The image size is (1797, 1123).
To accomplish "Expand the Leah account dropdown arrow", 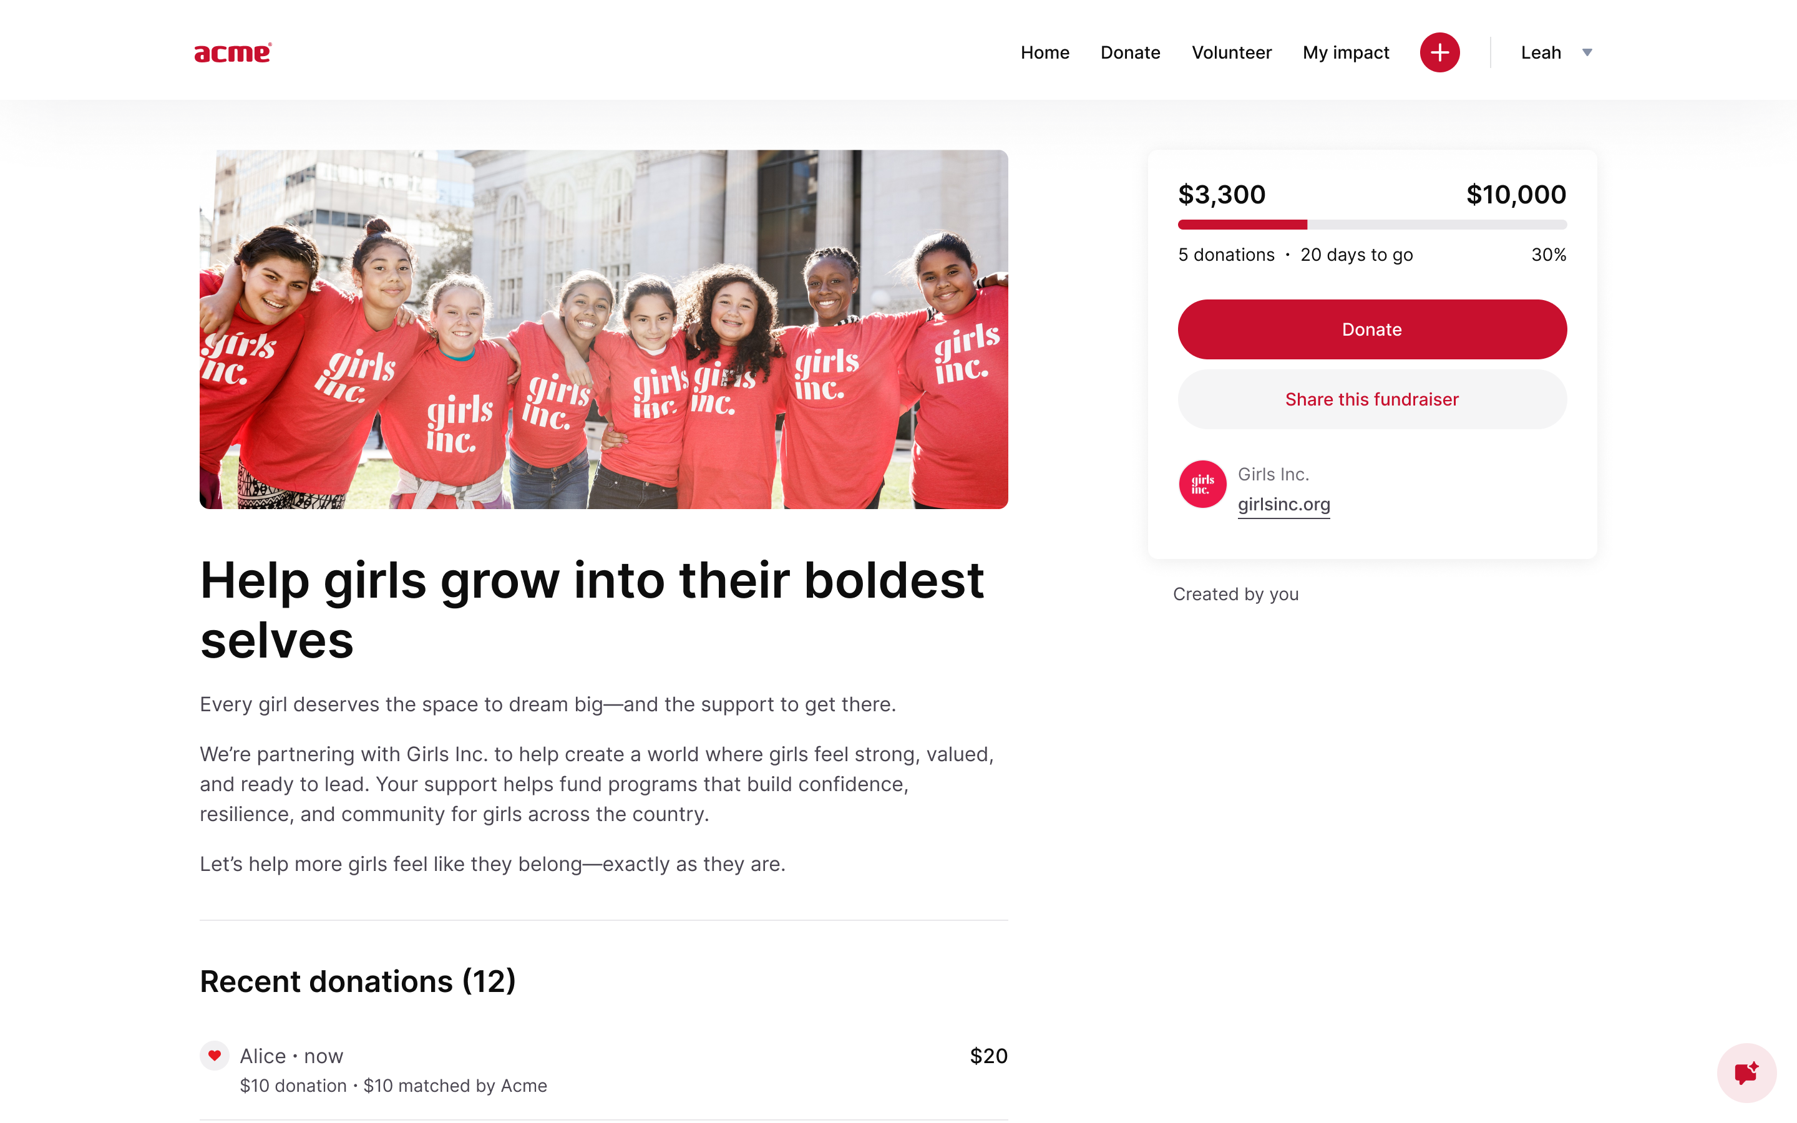I will coord(1587,53).
